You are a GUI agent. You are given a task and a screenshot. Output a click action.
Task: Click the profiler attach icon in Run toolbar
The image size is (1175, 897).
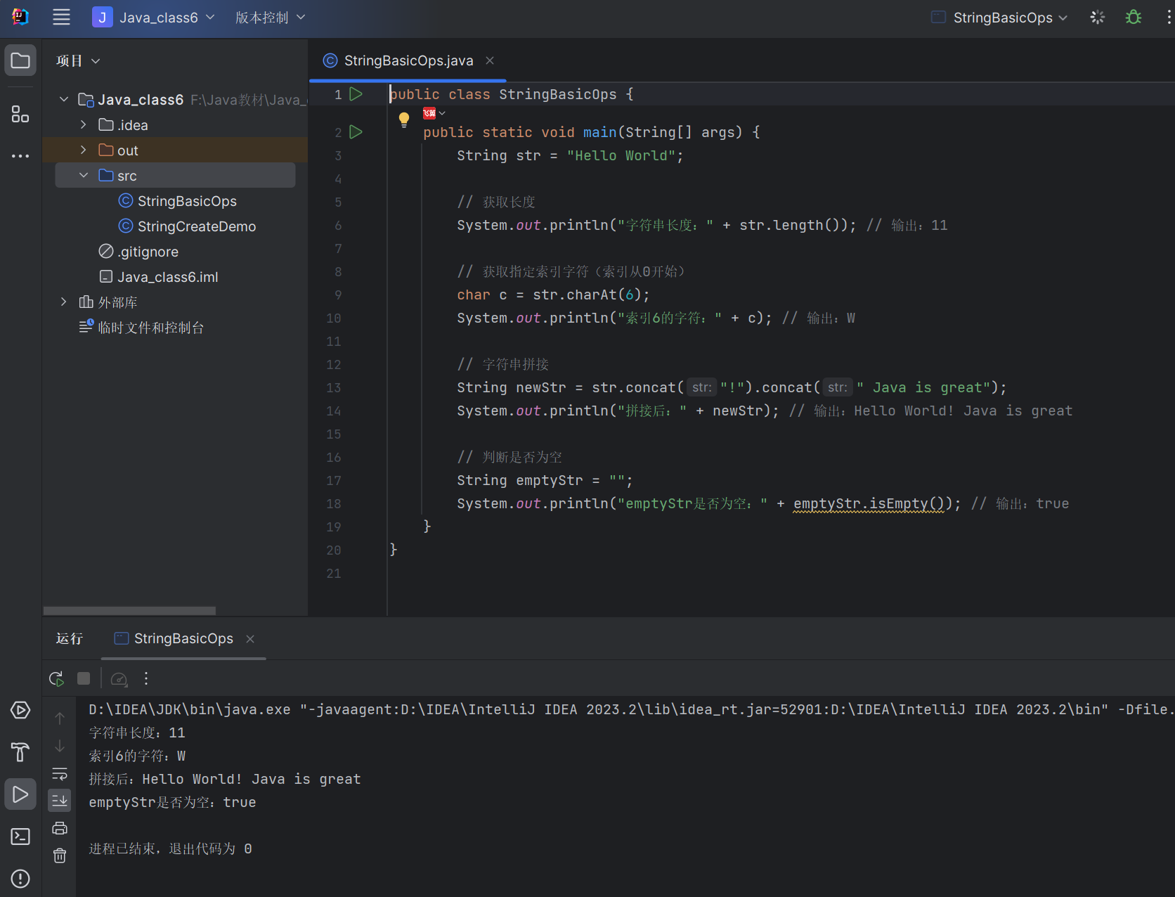119,678
